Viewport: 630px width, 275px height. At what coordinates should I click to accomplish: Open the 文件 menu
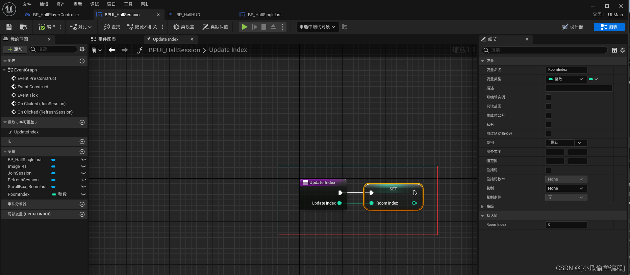coord(27,4)
